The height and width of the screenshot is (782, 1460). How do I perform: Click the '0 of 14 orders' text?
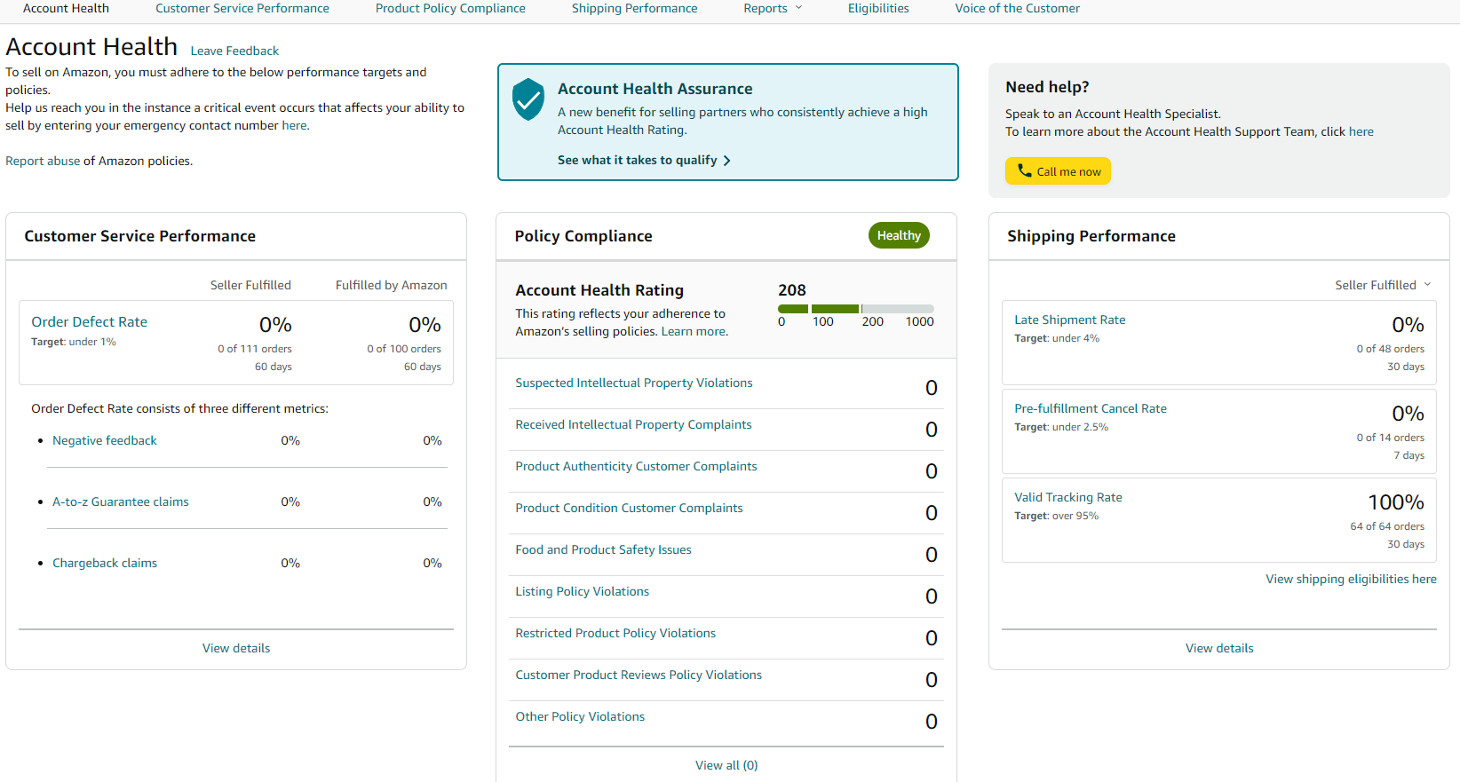[x=1391, y=438]
